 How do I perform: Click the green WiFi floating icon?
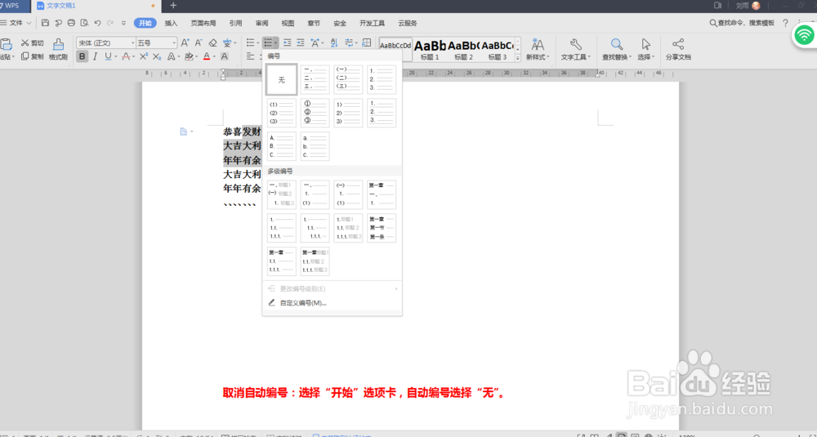806,35
